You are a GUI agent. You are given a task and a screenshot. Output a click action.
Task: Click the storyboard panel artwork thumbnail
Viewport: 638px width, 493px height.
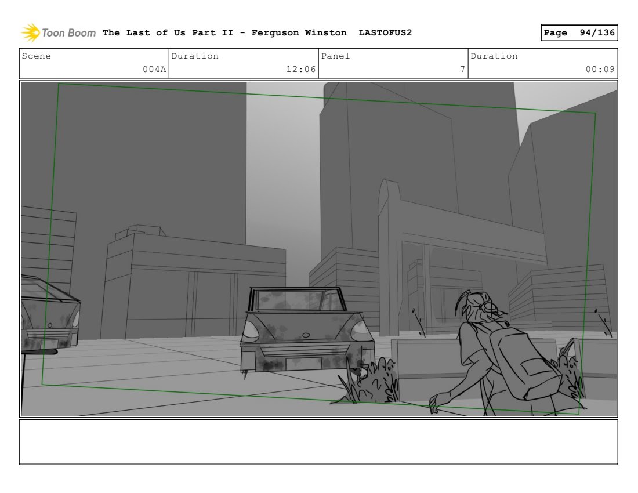(318, 249)
